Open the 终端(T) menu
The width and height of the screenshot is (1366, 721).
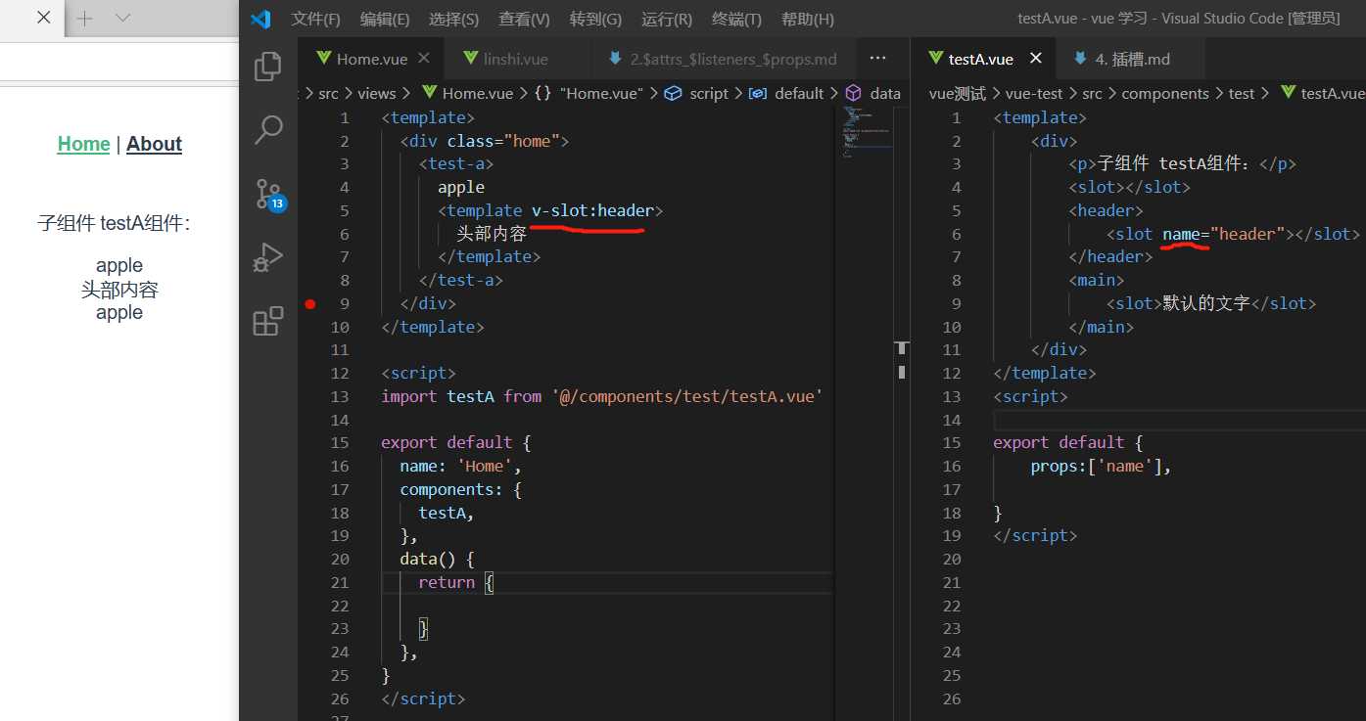[736, 19]
